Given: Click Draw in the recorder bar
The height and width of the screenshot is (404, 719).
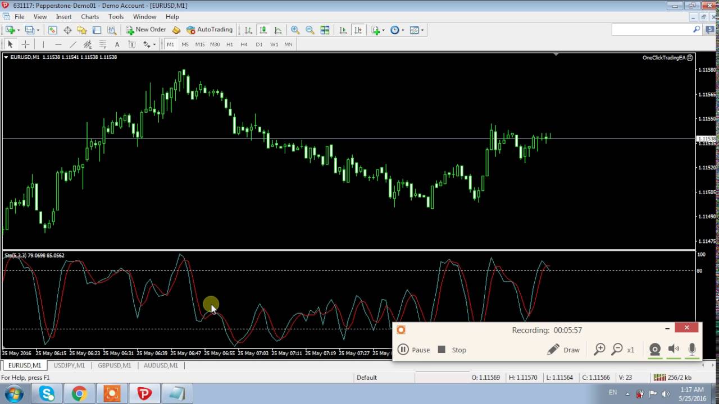Looking at the screenshot, I should pos(563,350).
